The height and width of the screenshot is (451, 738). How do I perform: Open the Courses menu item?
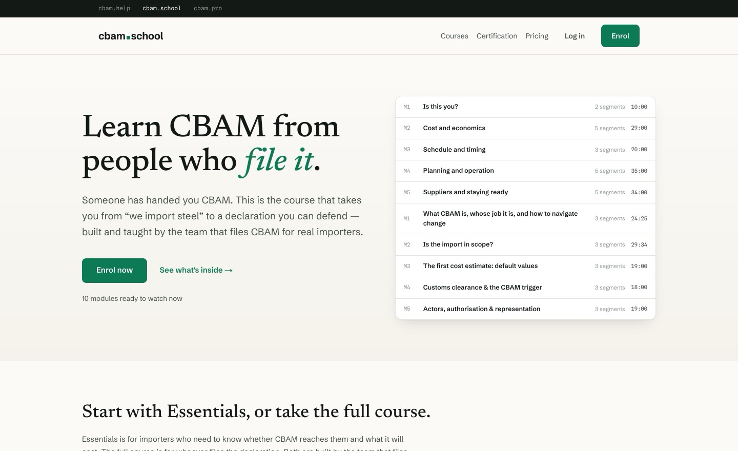[455, 36]
